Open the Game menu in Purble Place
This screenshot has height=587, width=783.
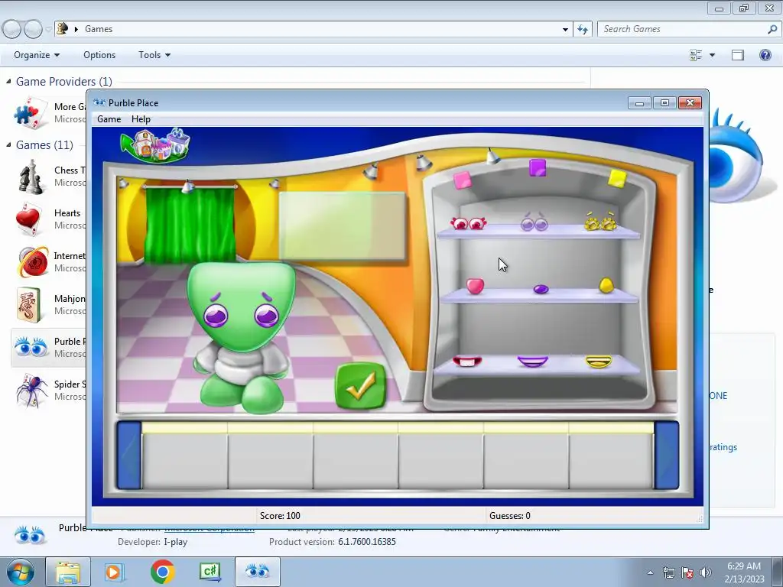coord(109,119)
